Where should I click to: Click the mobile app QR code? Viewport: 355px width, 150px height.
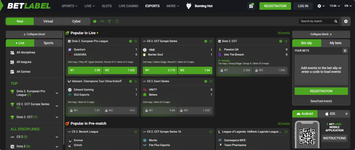[x=307, y=136]
